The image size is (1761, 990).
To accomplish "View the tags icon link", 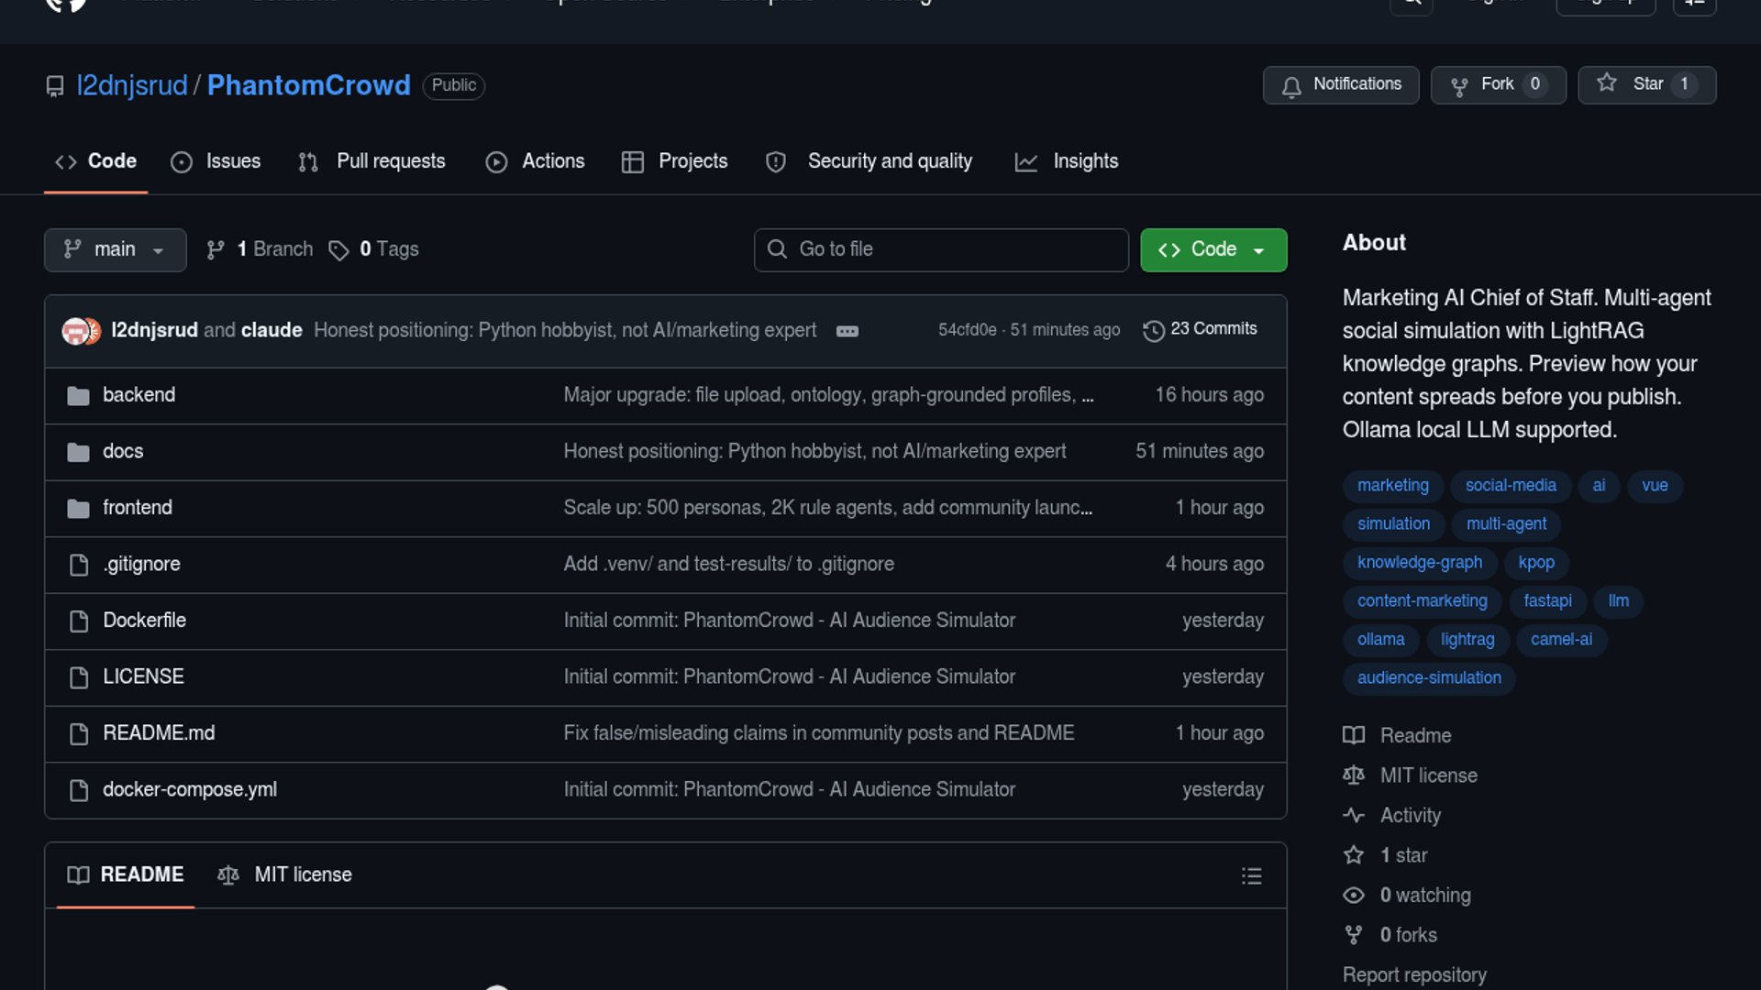I will click(338, 250).
